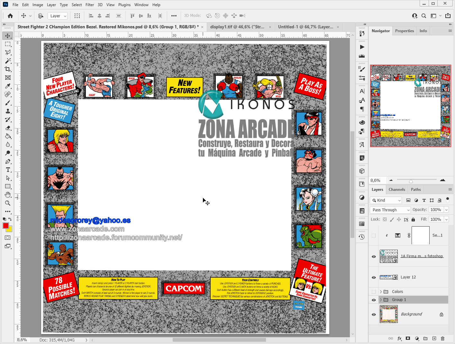The width and height of the screenshot is (455, 344).
Task: Open the Properties panel tab
Action: pos(404,31)
